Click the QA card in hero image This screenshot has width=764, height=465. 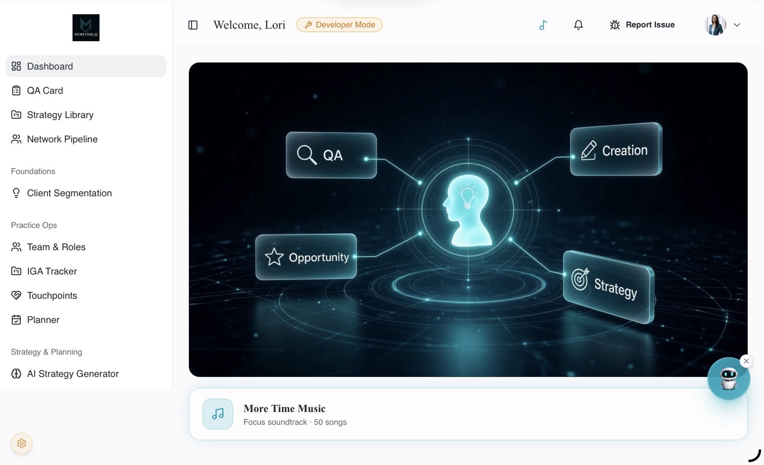click(331, 155)
